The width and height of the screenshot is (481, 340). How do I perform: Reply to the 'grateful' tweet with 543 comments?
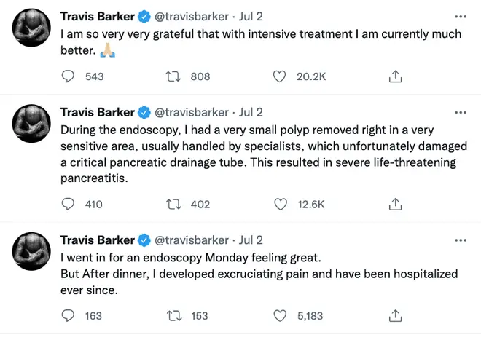68,76
